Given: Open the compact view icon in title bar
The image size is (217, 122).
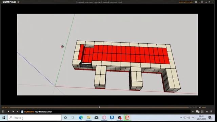Looking at the screenshot, I should click(196, 2).
